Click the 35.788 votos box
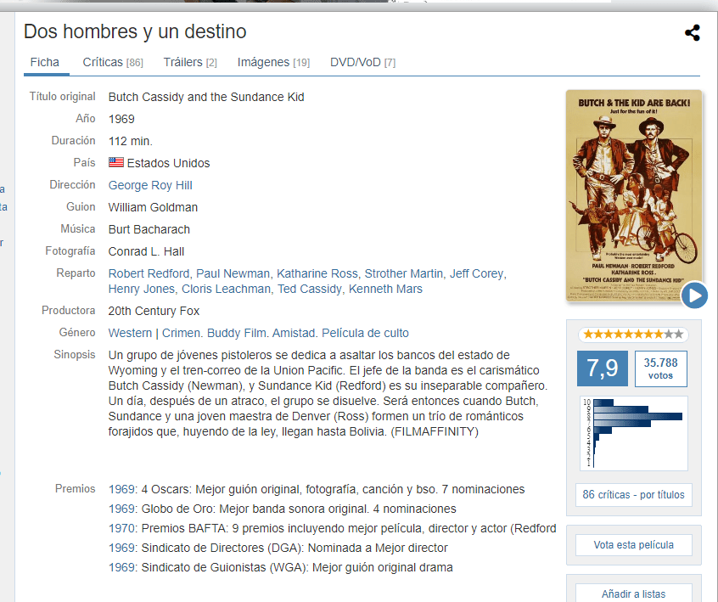718x602 pixels. (x=660, y=369)
